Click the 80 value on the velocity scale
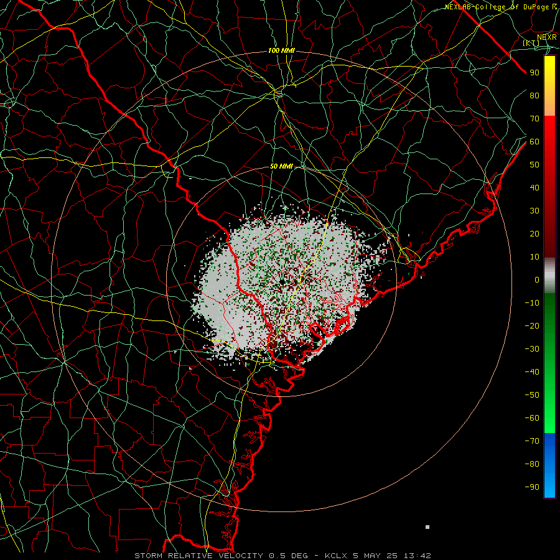The image size is (560, 560). [x=534, y=96]
